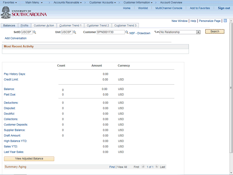Click the Search button
233x175 pixels.
coord(215,31)
